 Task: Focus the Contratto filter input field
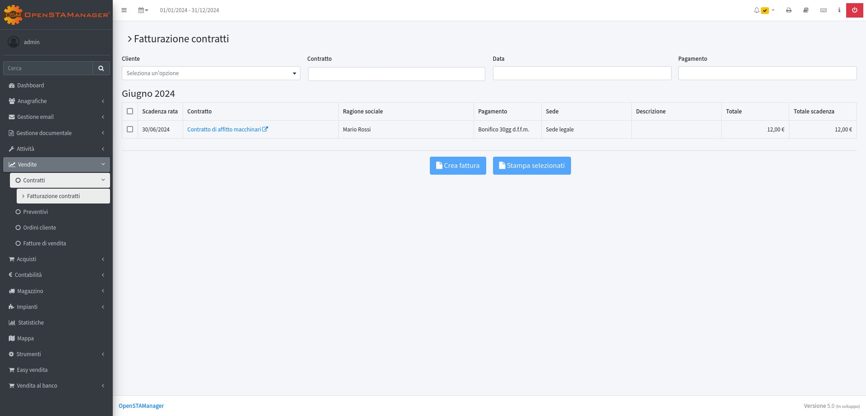[x=396, y=74]
